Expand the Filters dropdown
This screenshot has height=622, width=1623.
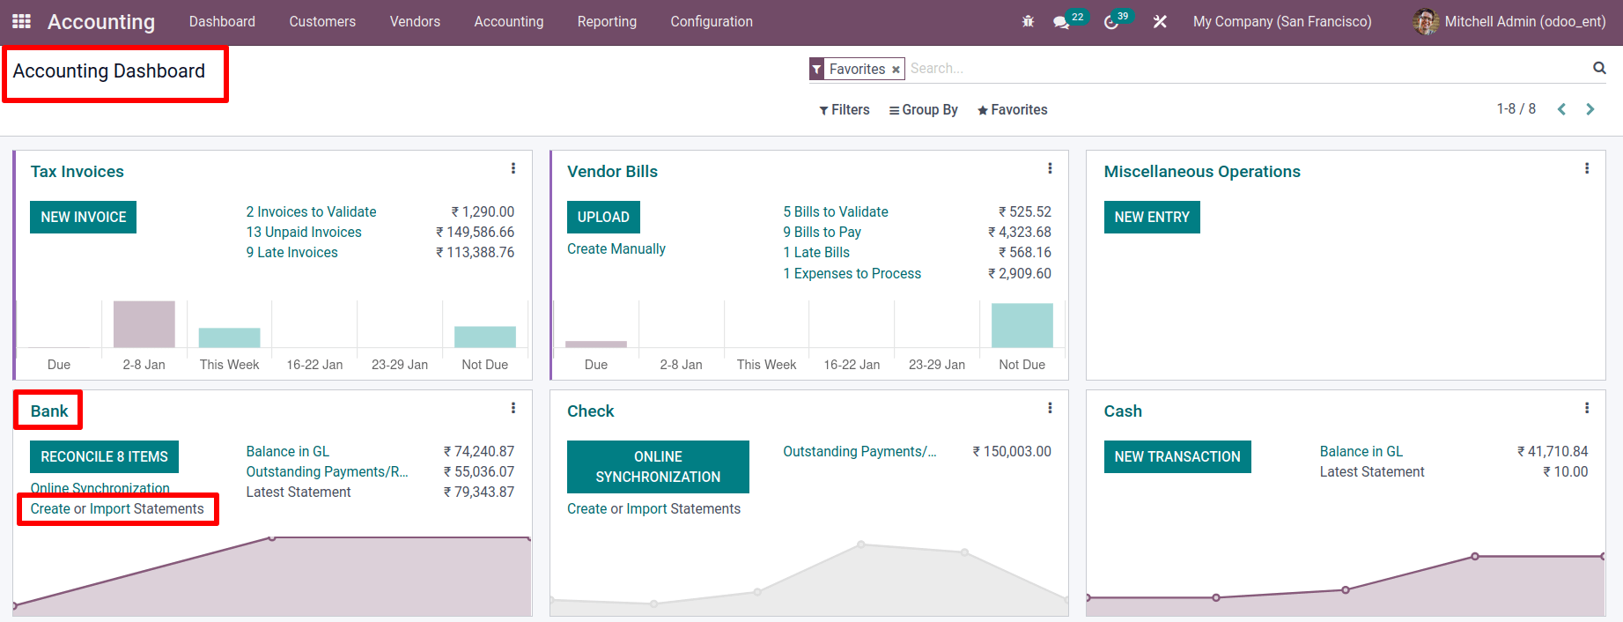coord(844,109)
